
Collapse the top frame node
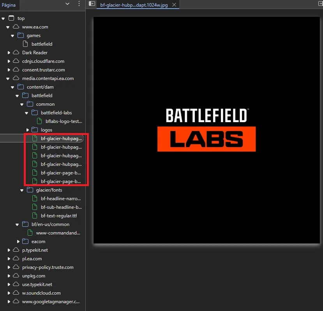3,19
